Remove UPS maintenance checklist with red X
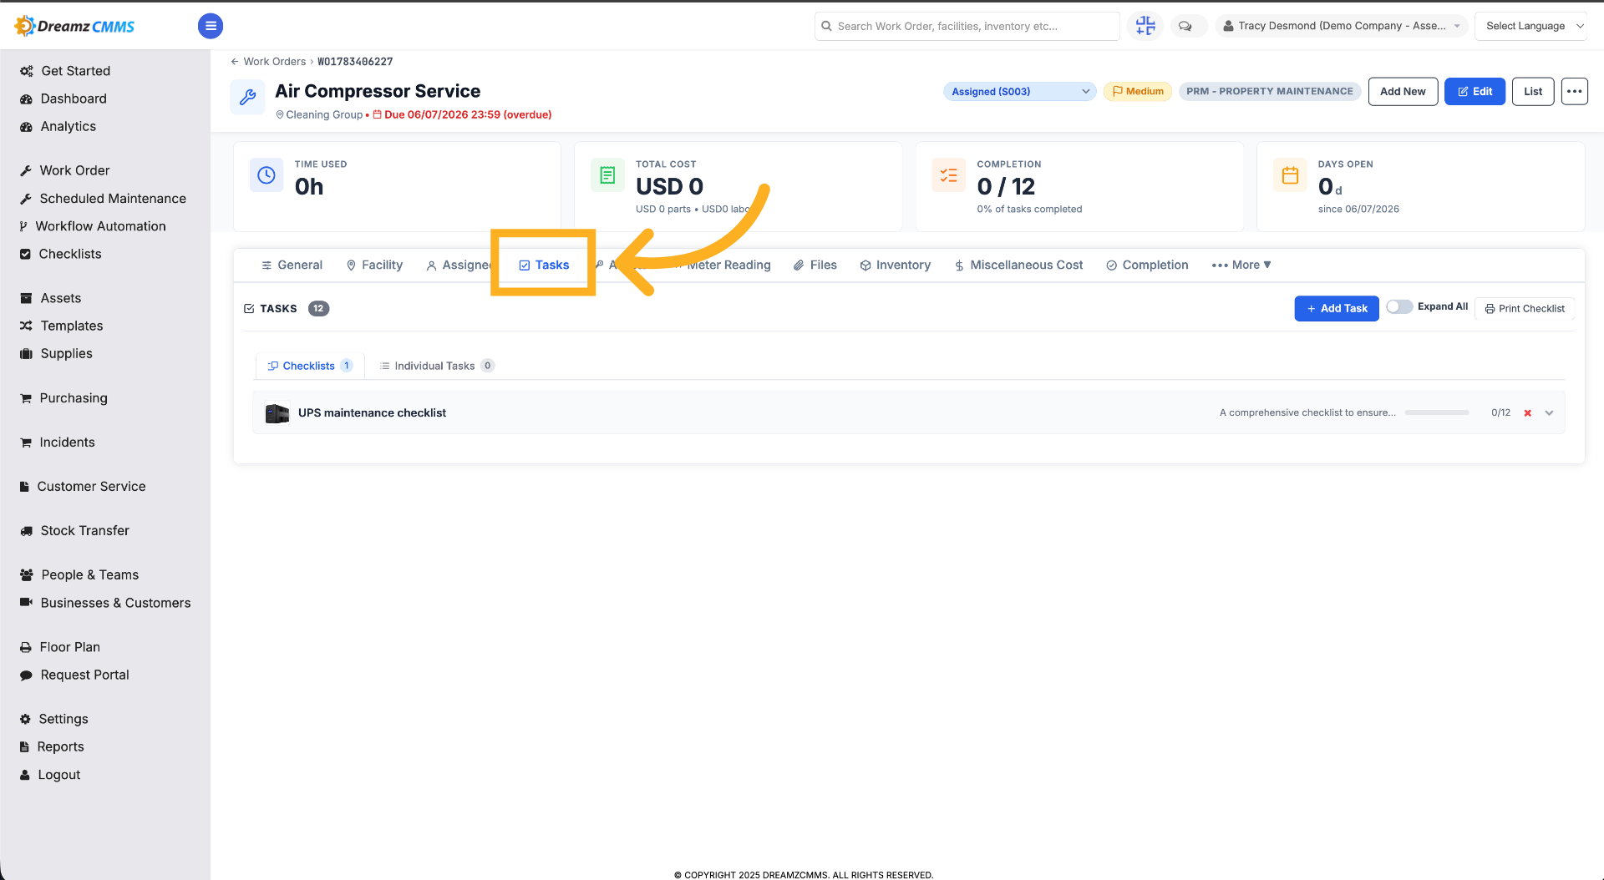1604x880 pixels. pyautogui.click(x=1527, y=413)
